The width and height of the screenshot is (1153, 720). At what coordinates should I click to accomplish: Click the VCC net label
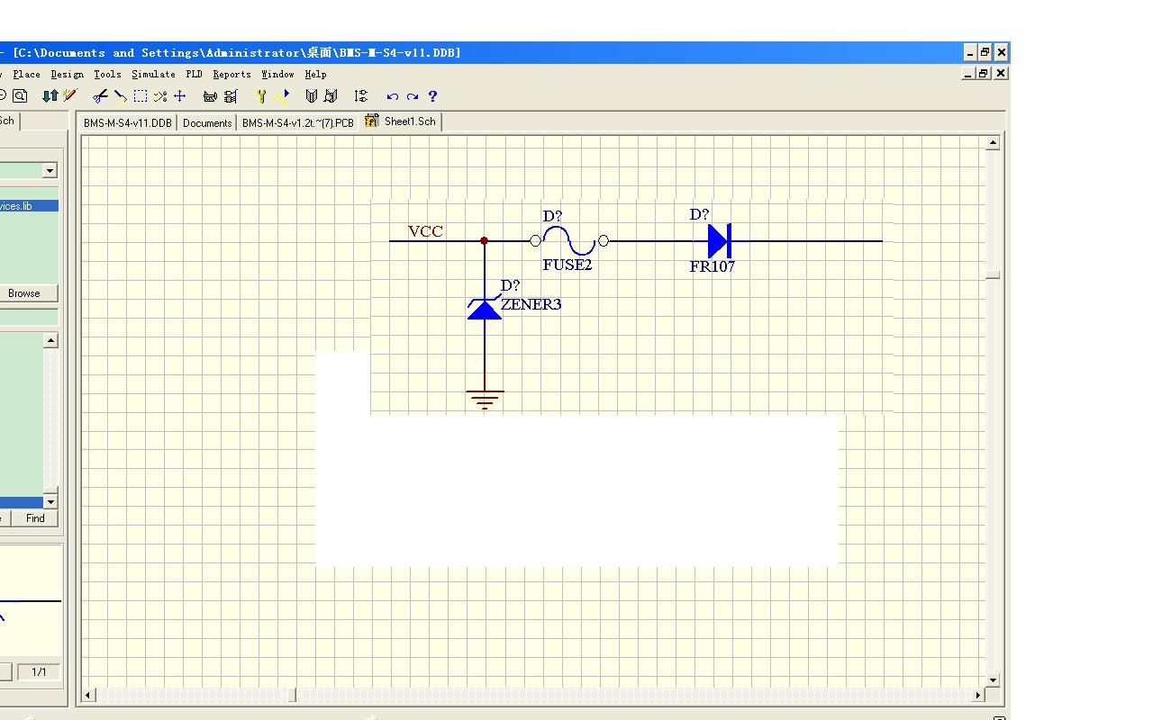[425, 231]
